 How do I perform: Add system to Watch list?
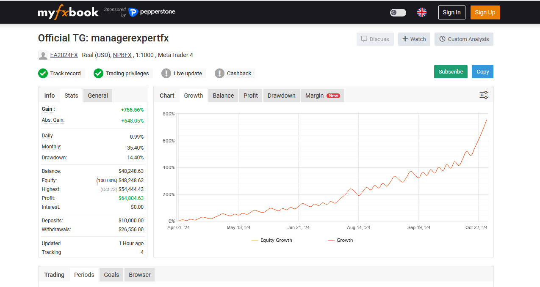click(x=414, y=39)
